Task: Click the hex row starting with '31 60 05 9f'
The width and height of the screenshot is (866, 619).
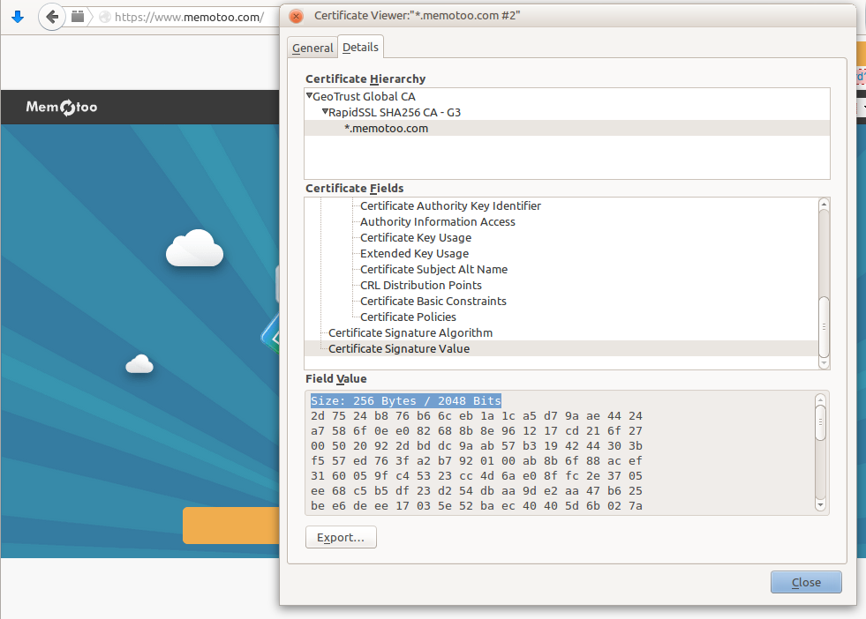Action: 477,475
